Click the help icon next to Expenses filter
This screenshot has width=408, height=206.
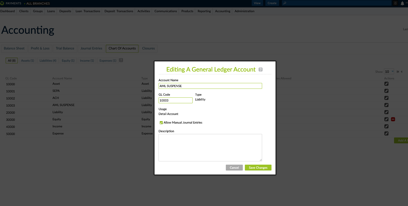coord(121,60)
